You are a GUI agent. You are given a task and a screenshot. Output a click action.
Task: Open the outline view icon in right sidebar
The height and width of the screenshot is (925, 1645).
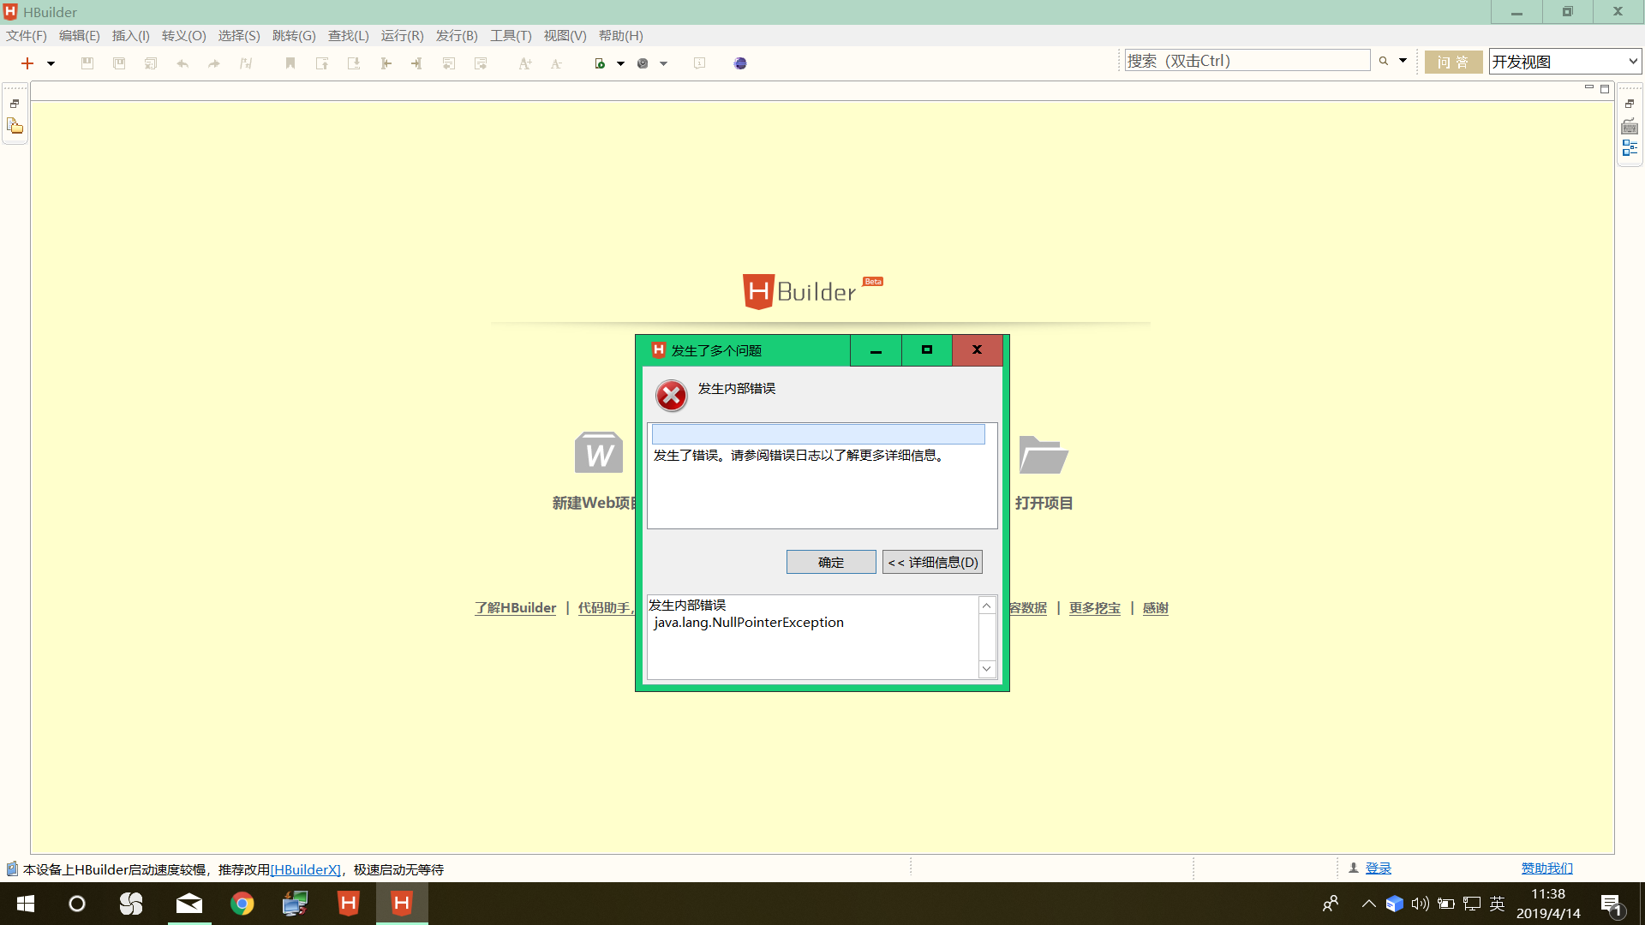coord(1630,148)
